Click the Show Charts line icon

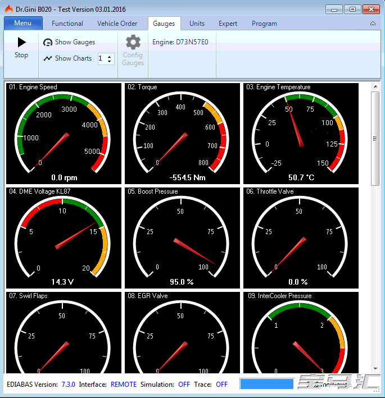pos(48,58)
